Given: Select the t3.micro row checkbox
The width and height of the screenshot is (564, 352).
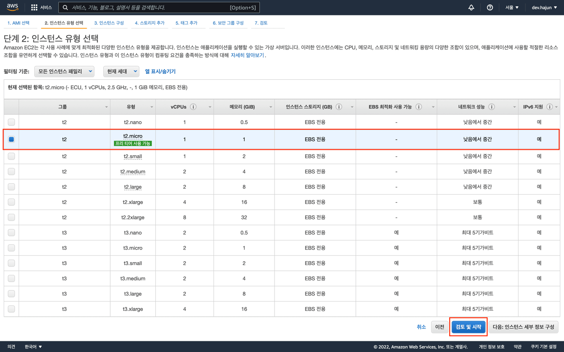Looking at the screenshot, I should click(12, 248).
